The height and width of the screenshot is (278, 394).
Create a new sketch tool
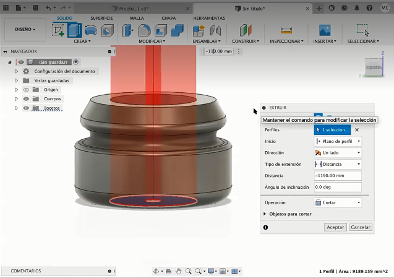(58, 30)
